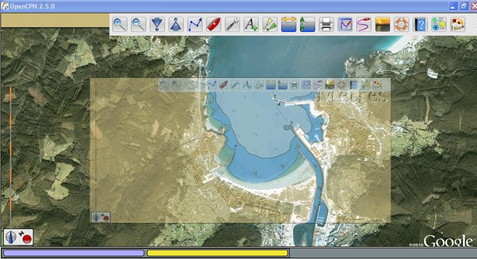This screenshot has height=259, width=477.
Task: Show or hide AIS targets
Action: pyautogui.click(x=270, y=24)
